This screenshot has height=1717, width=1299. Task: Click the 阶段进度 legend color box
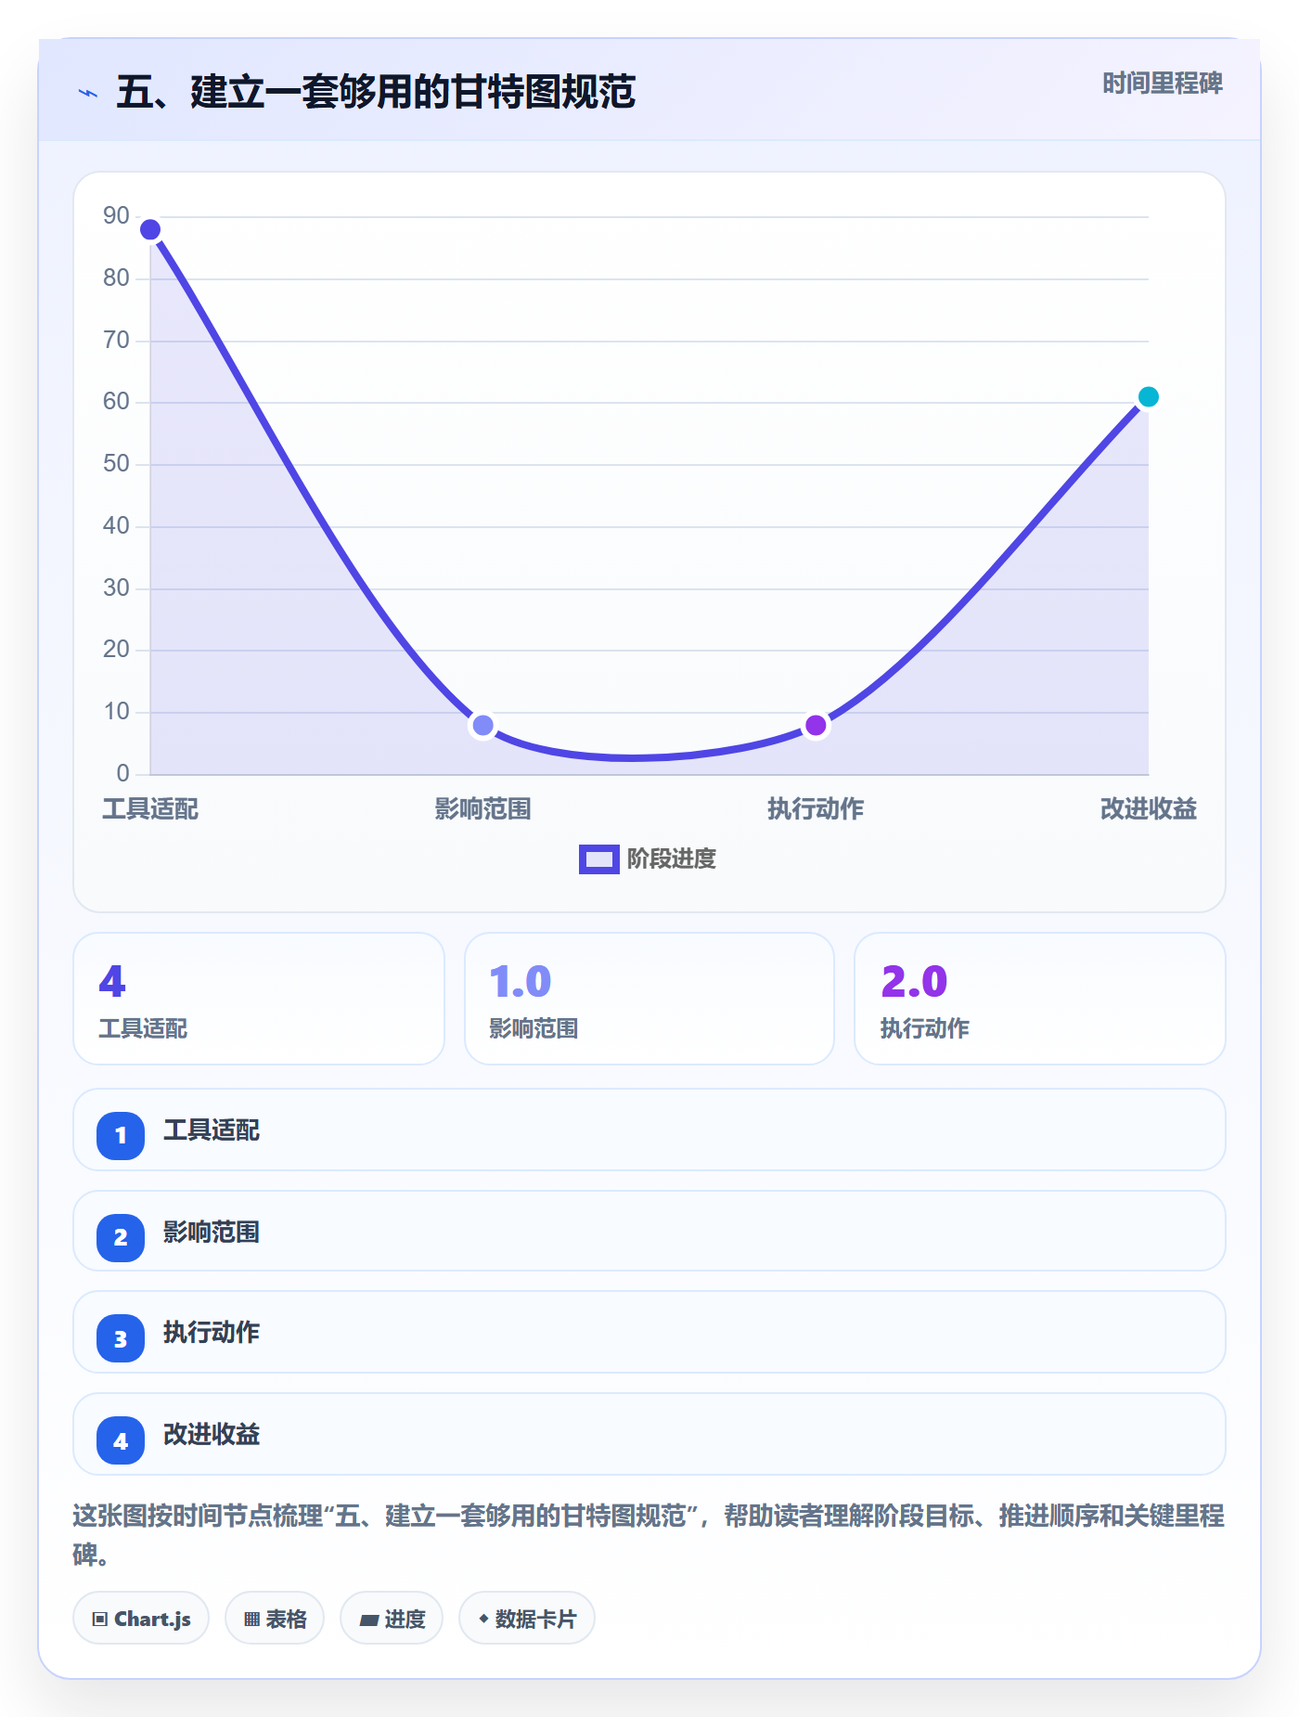(599, 859)
